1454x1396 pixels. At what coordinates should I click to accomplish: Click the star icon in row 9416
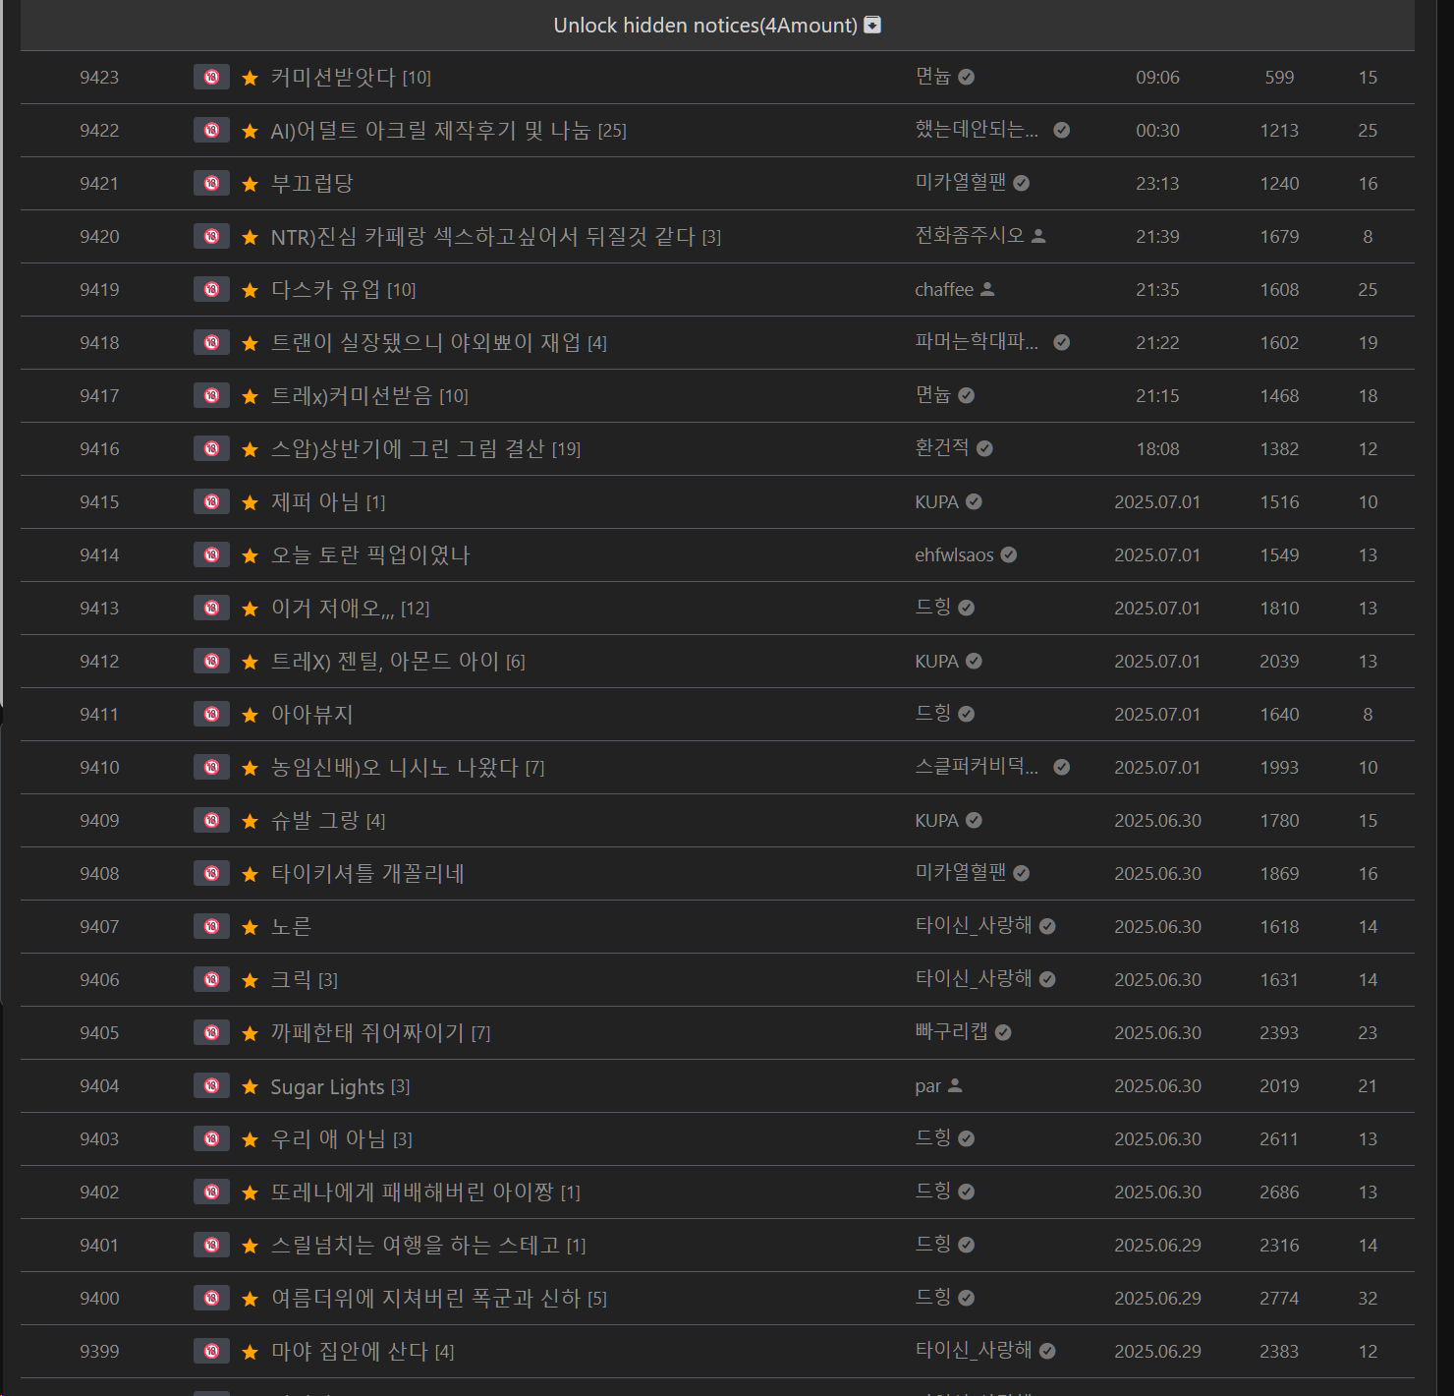[x=250, y=449]
